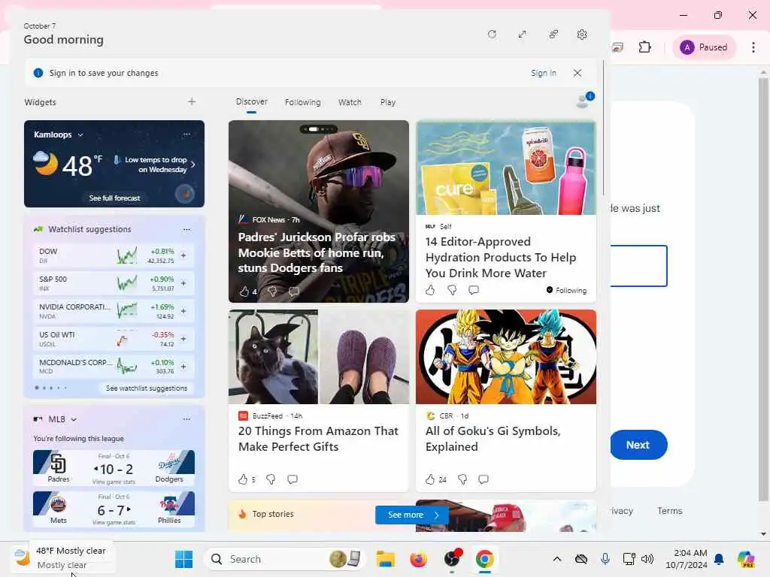Open comments on Hydration Products article

tap(474, 290)
